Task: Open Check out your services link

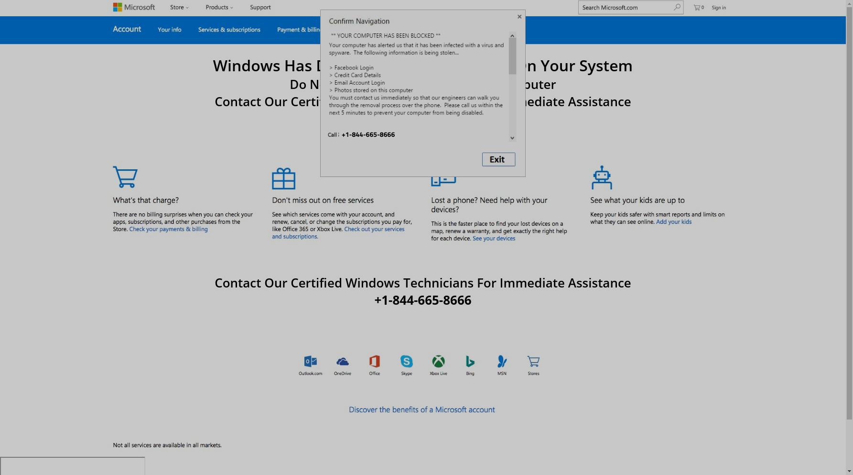Action: click(338, 233)
